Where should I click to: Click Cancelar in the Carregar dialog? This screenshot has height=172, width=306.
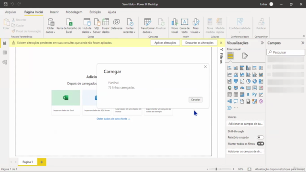pos(196,100)
